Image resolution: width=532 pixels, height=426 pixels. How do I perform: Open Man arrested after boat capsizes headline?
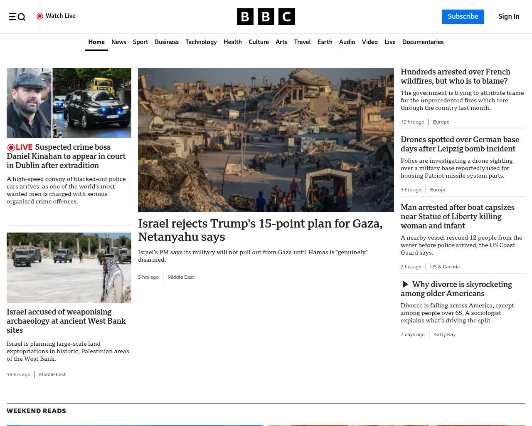pos(458,217)
